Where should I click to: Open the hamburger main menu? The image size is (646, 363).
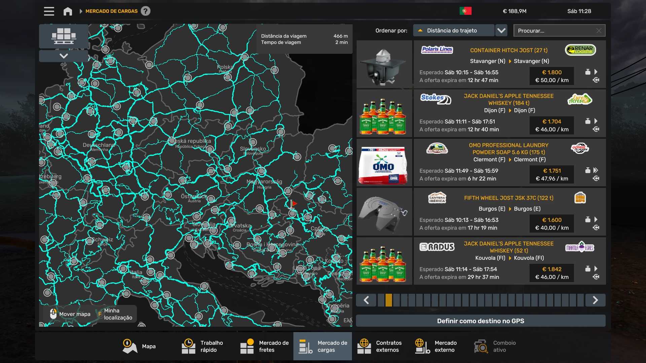coord(49,11)
